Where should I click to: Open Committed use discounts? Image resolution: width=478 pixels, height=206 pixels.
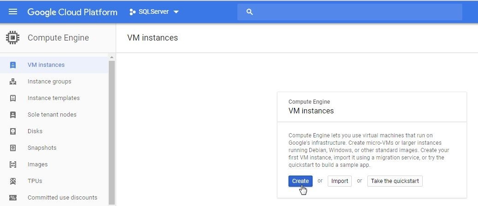point(63,197)
